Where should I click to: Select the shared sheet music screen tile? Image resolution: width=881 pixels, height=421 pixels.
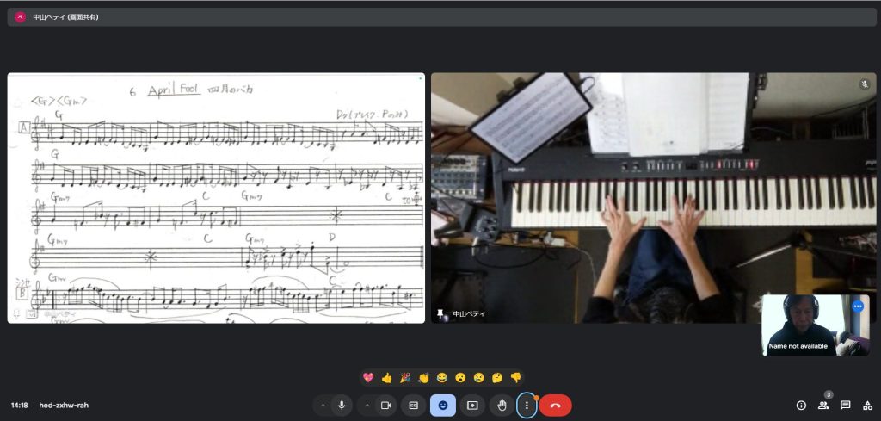(216, 198)
